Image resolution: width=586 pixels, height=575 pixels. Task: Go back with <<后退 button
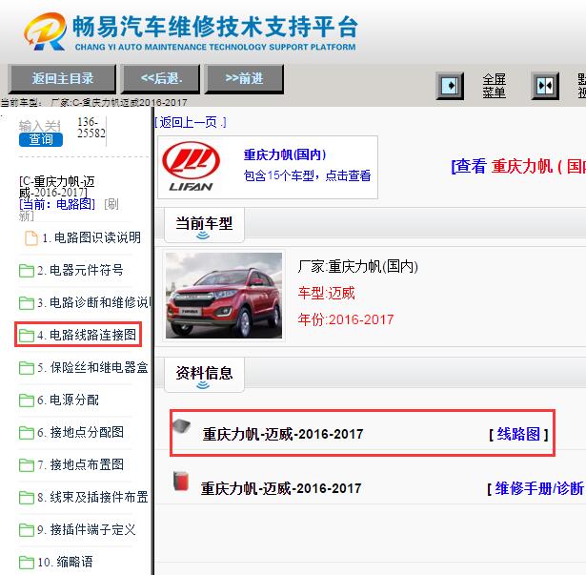click(161, 78)
